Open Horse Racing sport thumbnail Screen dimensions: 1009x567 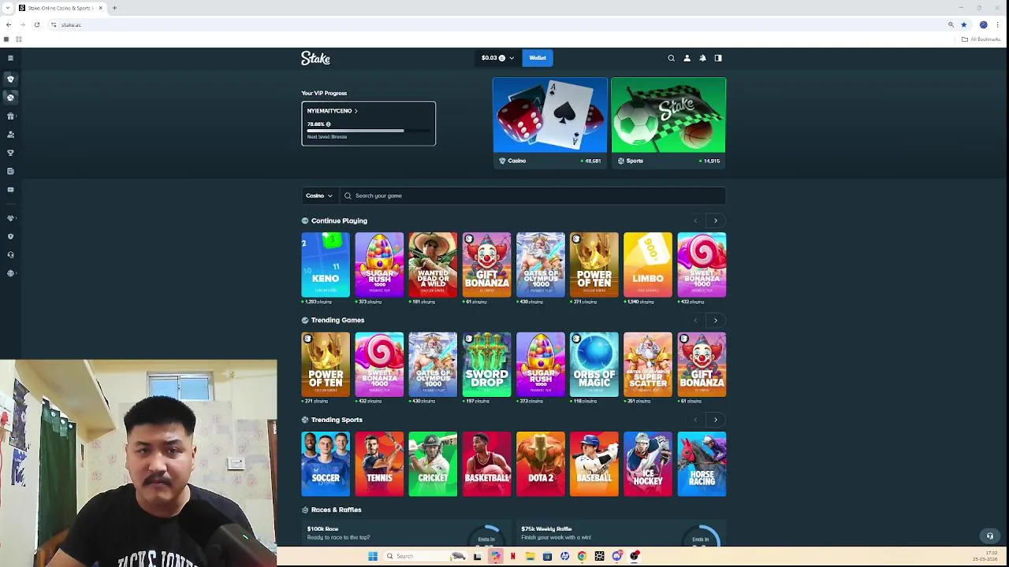click(702, 464)
